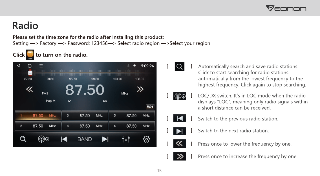
Task: Click the 09:26 clock in status bar
Action: pos(149,66)
